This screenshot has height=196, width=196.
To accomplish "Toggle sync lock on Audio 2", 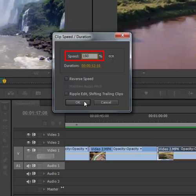I will point(34,173).
